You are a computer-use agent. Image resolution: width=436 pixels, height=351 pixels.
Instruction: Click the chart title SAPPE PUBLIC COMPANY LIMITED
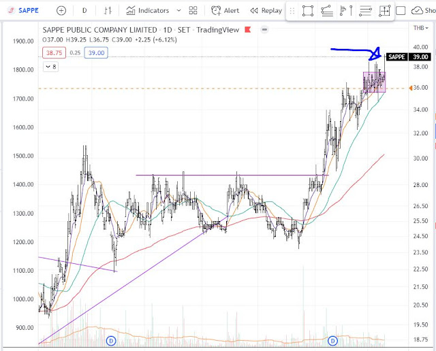coord(100,30)
